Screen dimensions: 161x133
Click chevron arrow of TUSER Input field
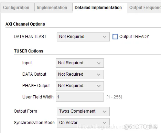[x=99, y=63]
